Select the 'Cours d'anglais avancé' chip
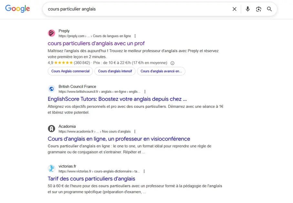Screen dimensions: 293x203 tap(161, 71)
